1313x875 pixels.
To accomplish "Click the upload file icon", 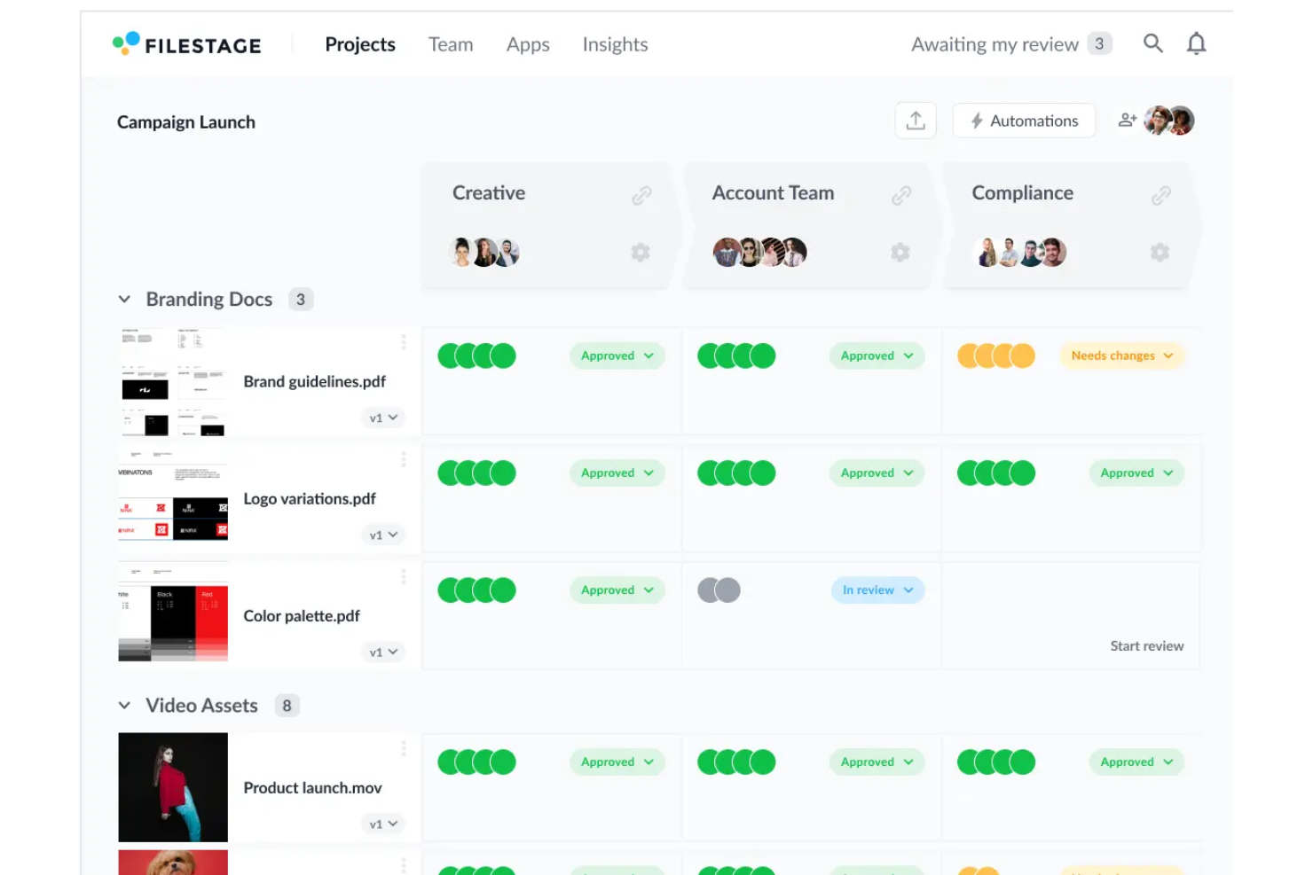I will [x=916, y=121].
